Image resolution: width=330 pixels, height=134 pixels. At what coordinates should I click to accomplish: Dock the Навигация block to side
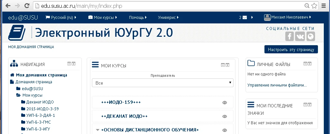(73, 64)
